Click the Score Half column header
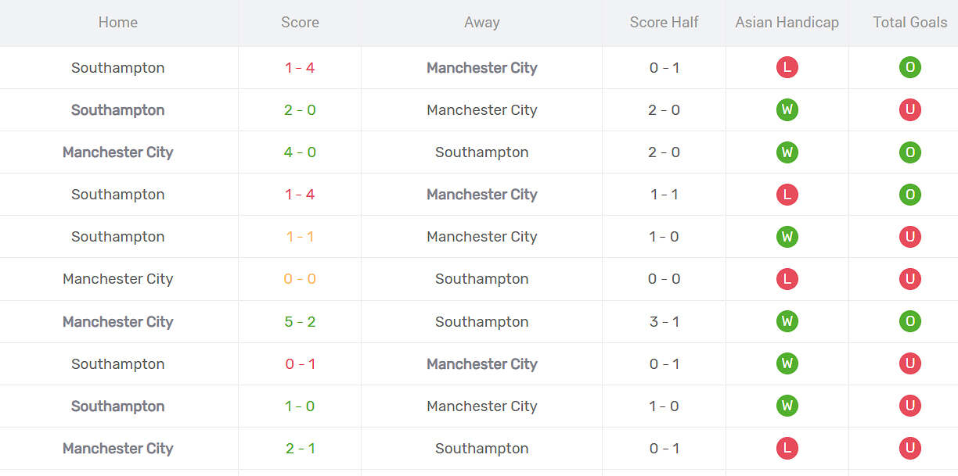The width and height of the screenshot is (958, 476). (664, 23)
